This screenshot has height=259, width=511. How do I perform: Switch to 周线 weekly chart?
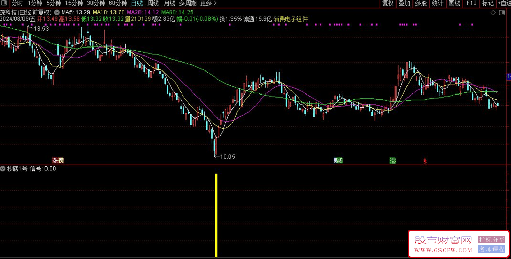click(x=153, y=3)
